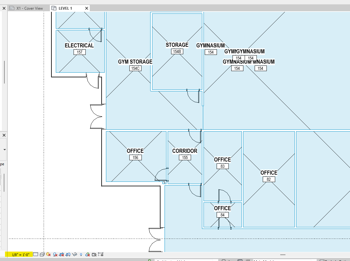Screen dimensions: 350x261
Task: Click the Reveal Hidden Elements lightbulb icon
Action: click(81, 254)
